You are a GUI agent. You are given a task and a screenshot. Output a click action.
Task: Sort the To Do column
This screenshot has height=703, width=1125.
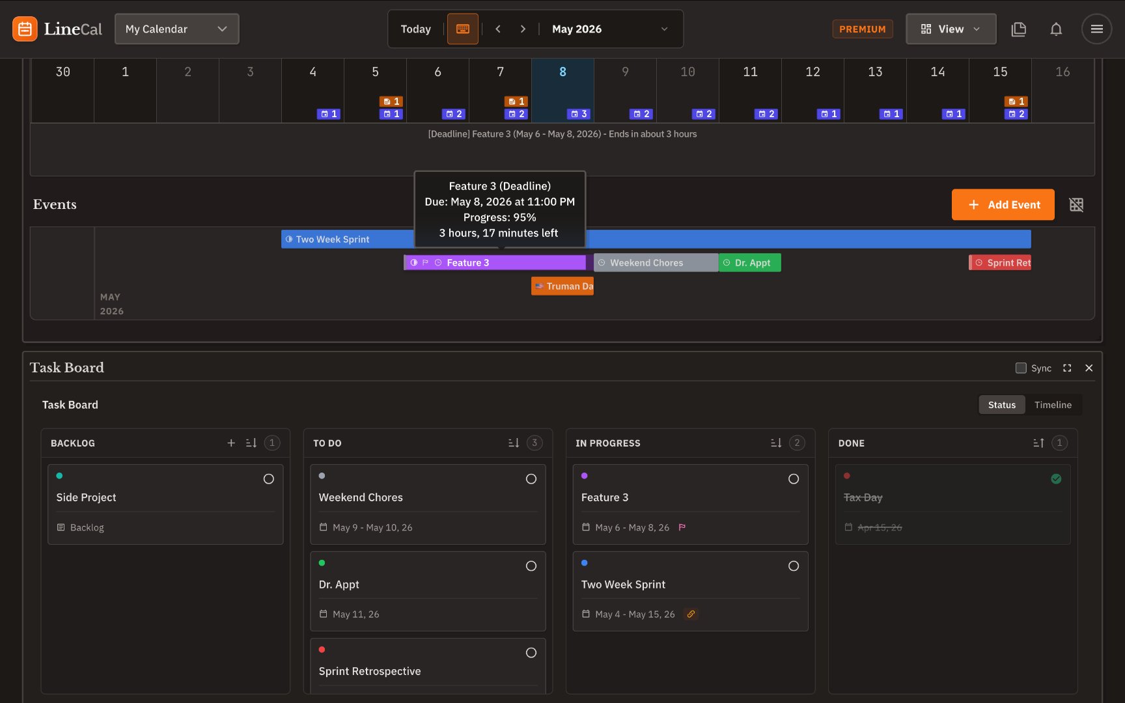[x=514, y=443]
